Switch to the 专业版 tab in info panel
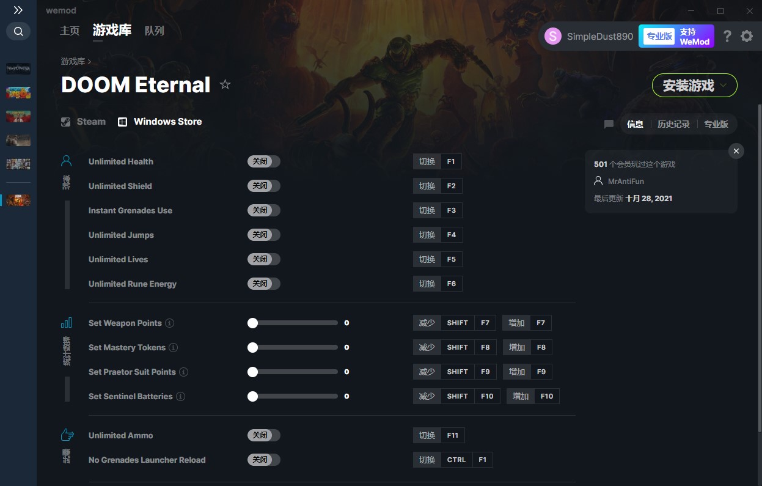 (x=716, y=124)
